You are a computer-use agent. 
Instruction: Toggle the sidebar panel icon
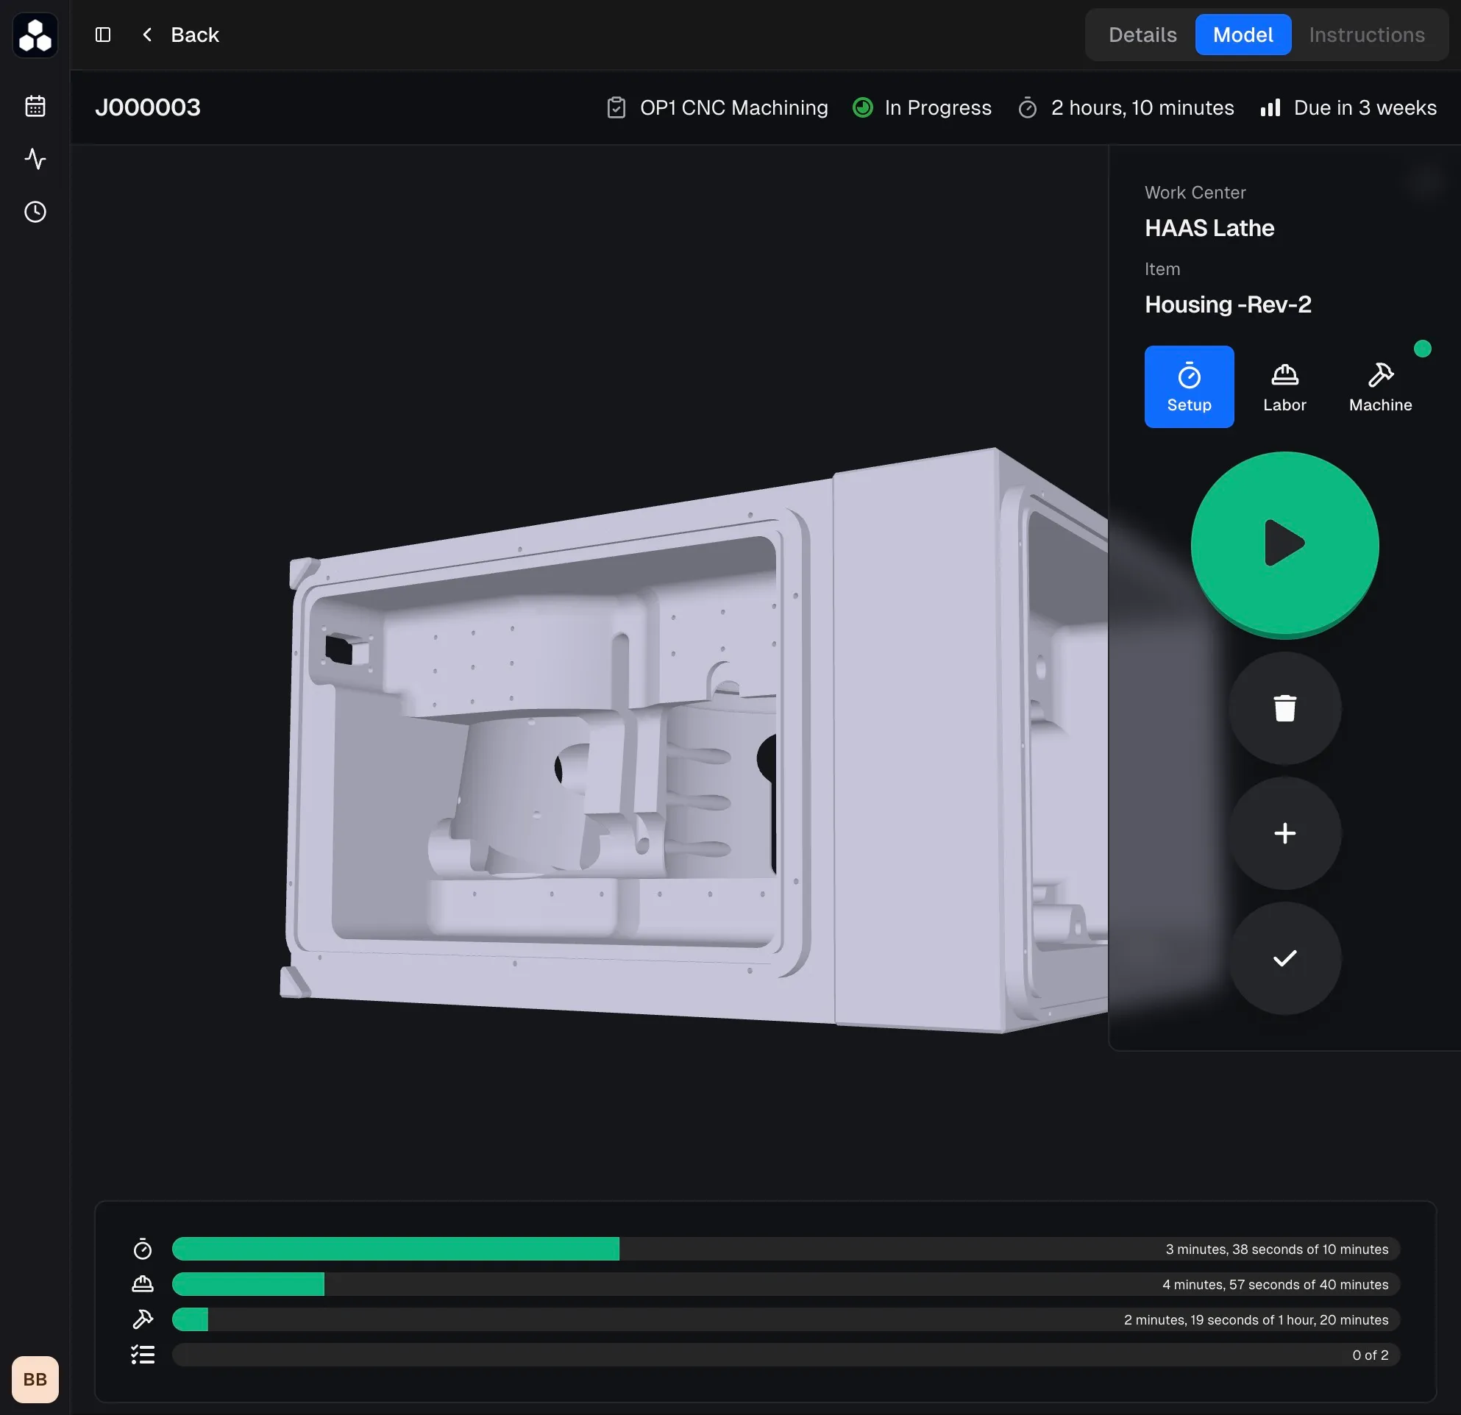point(103,35)
